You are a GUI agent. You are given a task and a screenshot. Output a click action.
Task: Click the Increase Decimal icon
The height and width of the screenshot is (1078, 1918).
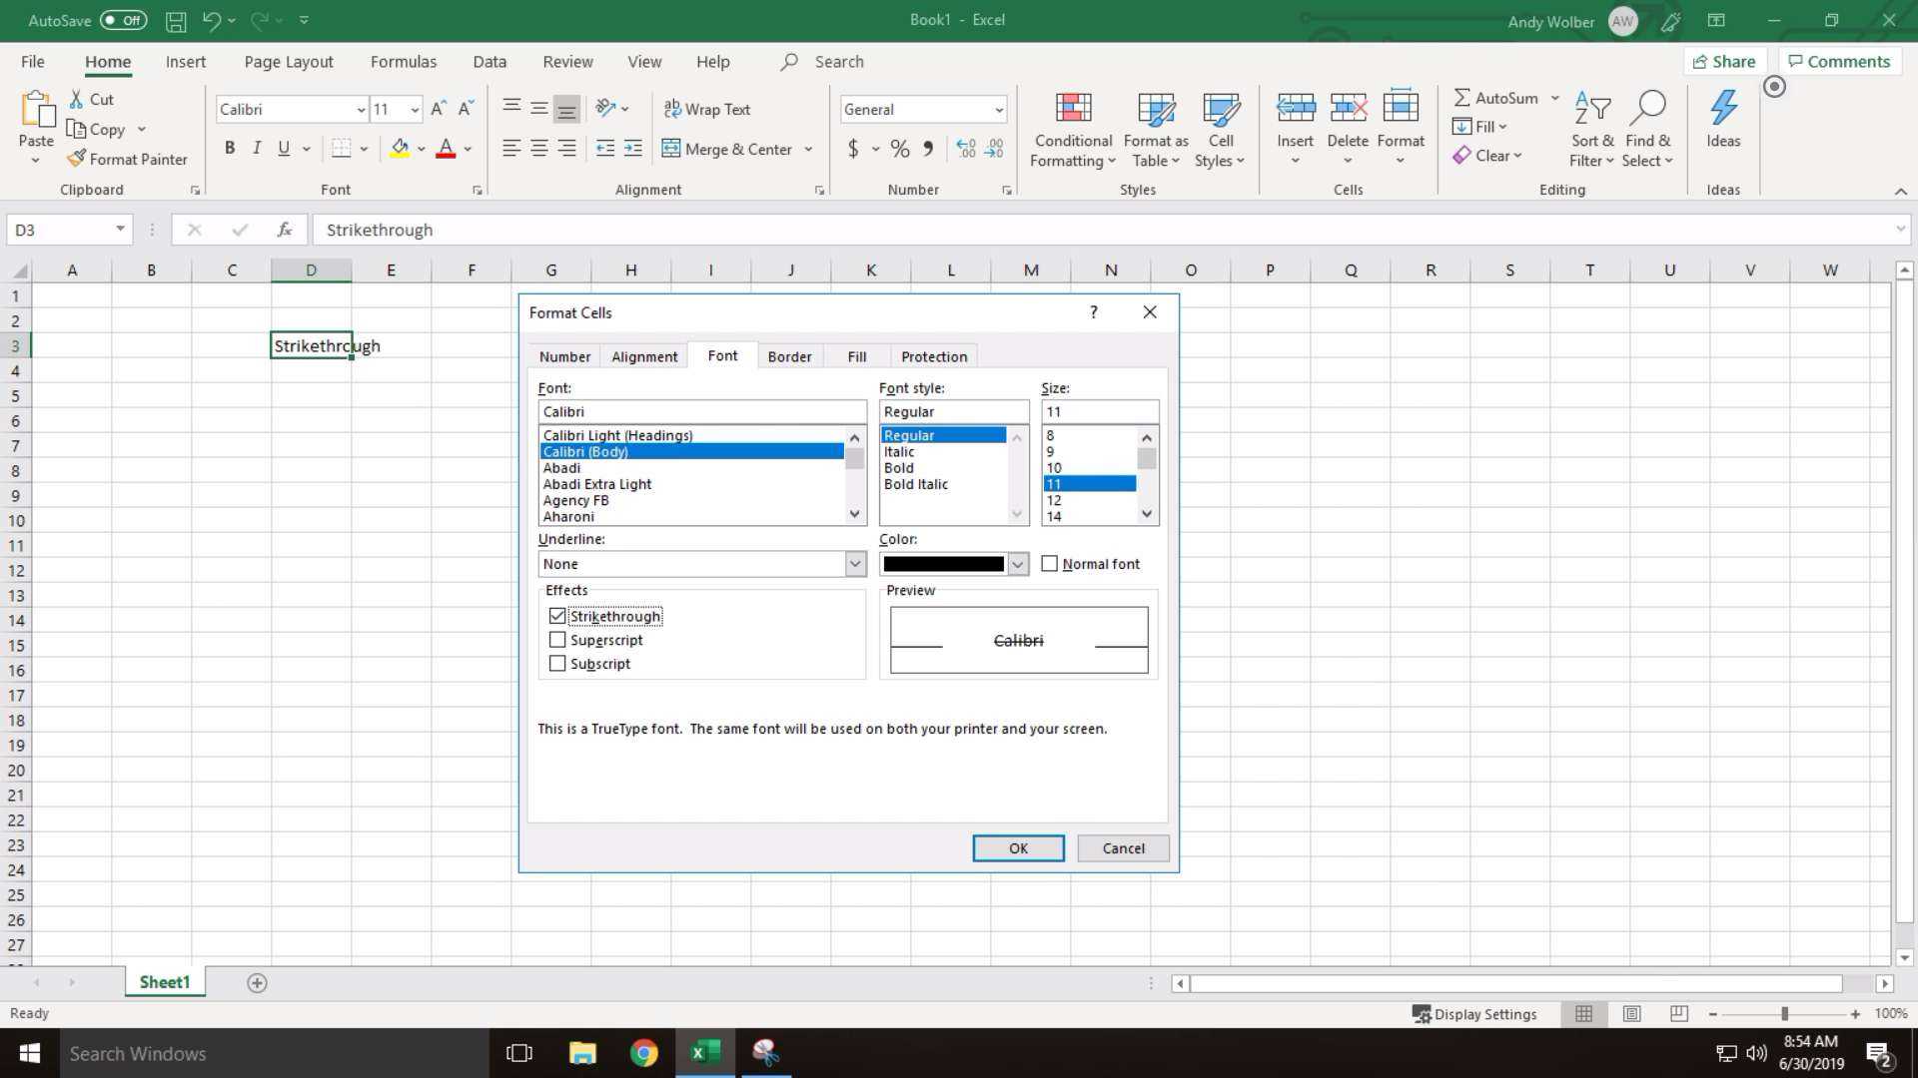(x=966, y=149)
